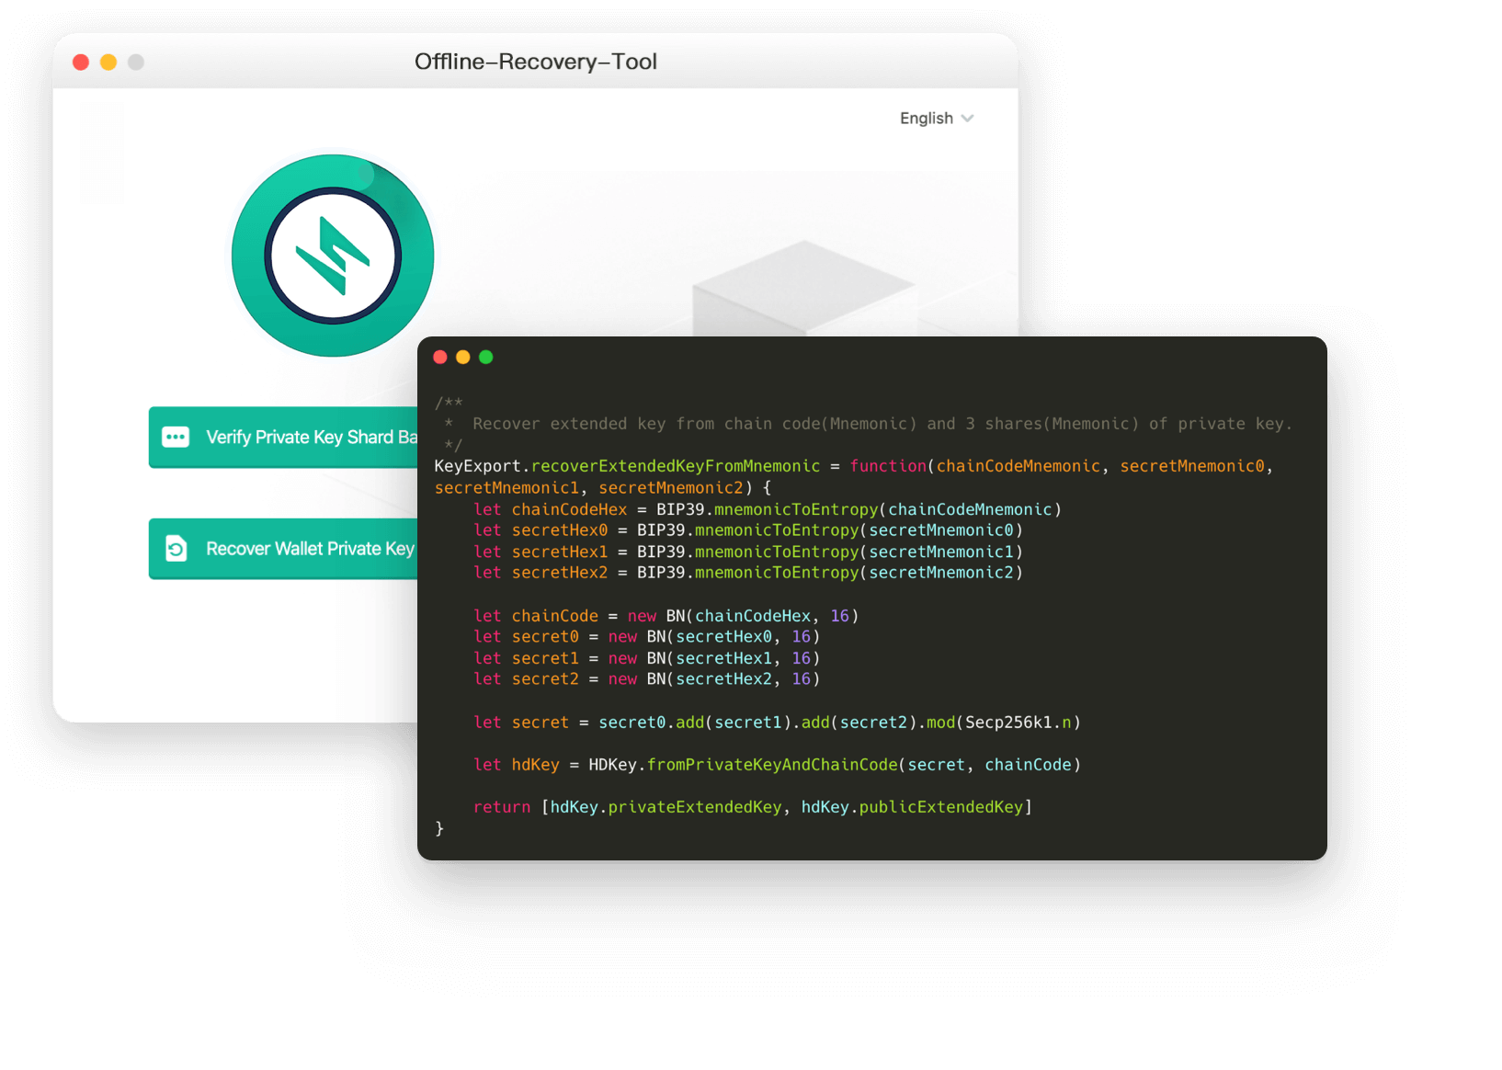The width and height of the screenshot is (1502, 1070).
Task: Minimize the Offline-Recovery-Tool window
Action: click(108, 63)
